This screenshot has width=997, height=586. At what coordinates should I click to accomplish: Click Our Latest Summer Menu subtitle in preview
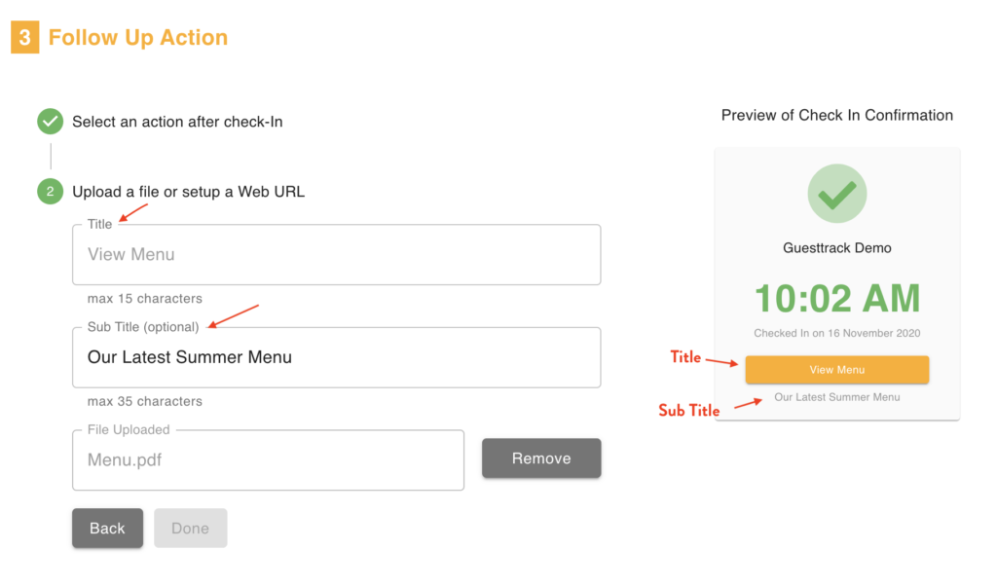pos(836,397)
